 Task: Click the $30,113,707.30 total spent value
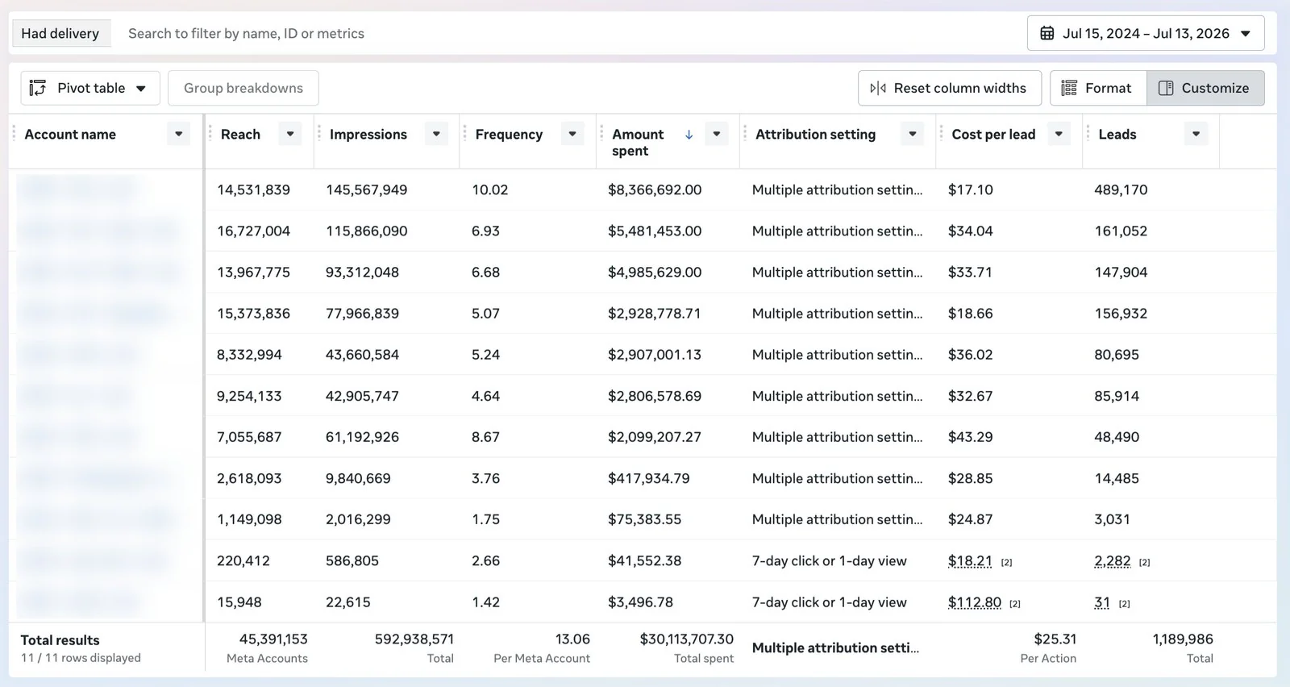[x=687, y=639]
